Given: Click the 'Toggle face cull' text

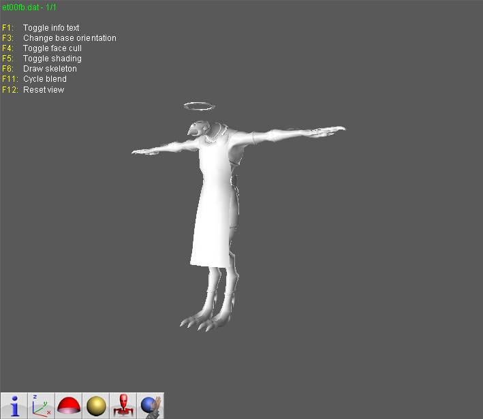Looking at the screenshot, I should tap(52, 48).
